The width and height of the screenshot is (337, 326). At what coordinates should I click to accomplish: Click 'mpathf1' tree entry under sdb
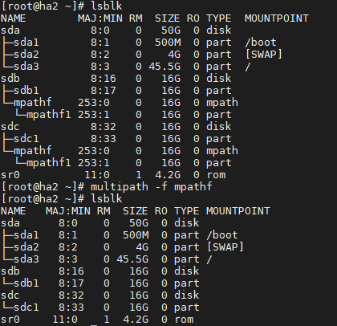[x=49, y=115]
